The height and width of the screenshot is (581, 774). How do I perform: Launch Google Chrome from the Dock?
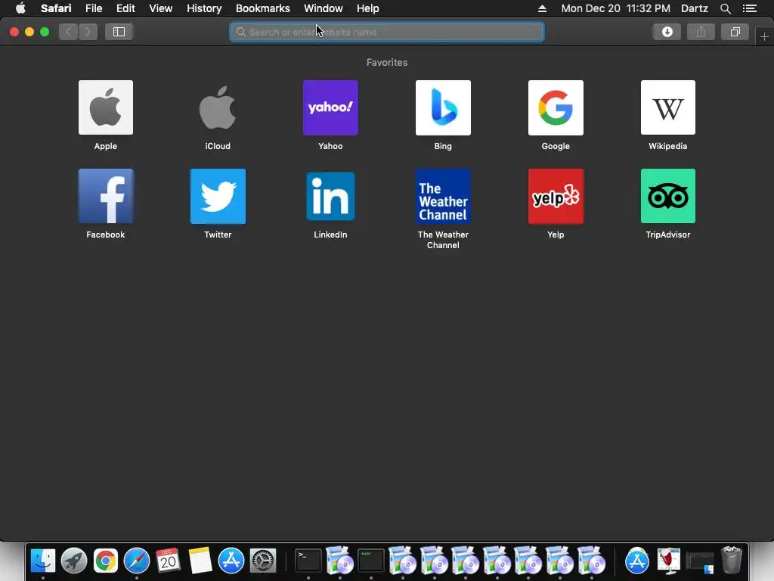(105, 561)
